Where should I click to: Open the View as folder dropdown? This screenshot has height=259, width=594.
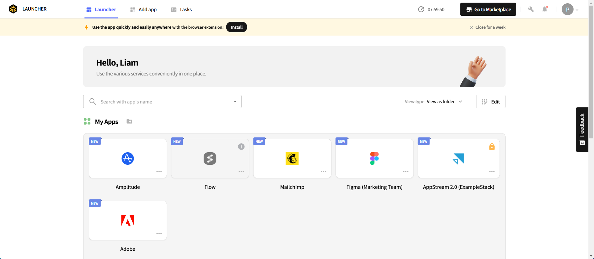444,101
